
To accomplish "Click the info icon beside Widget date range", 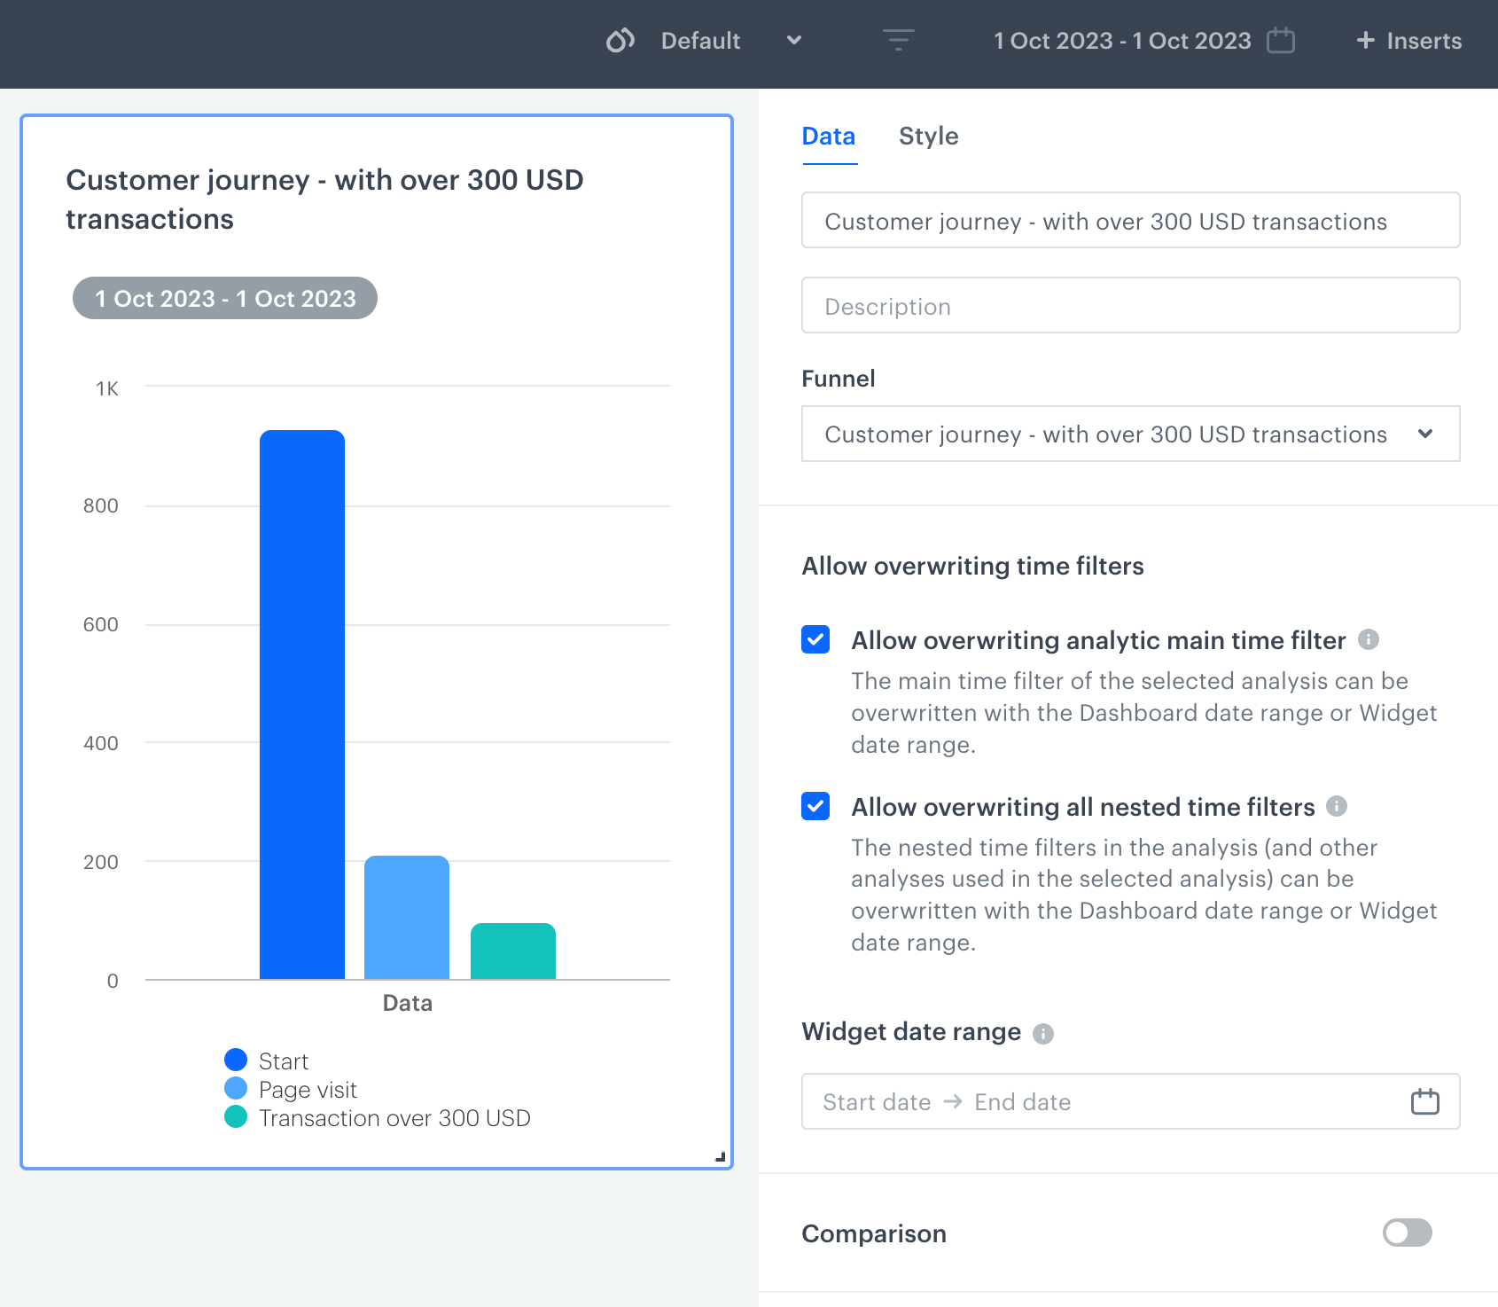I will click(1043, 1032).
